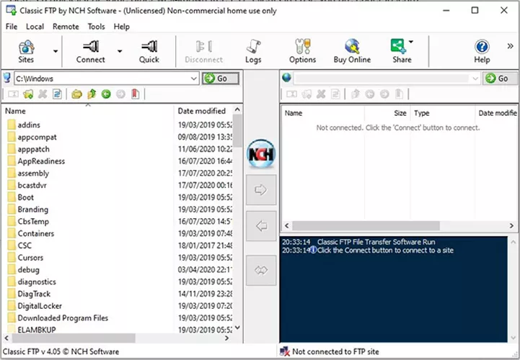Click the Buy Online button
This screenshot has width=520, height=360.
click(x=352, y=51)
